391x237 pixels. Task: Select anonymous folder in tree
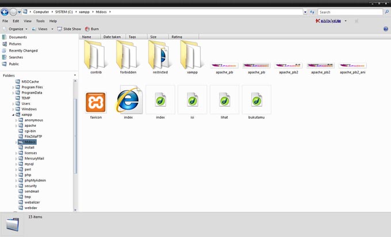pos(31,120)
